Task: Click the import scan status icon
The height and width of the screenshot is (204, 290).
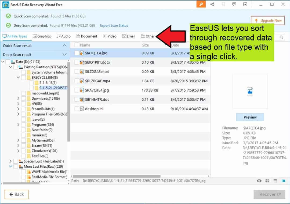Action: pyautogui.click(x=223, y=4)
